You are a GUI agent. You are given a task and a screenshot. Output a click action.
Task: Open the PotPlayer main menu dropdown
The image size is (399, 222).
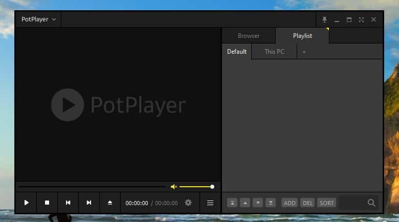tap(39, 19)
